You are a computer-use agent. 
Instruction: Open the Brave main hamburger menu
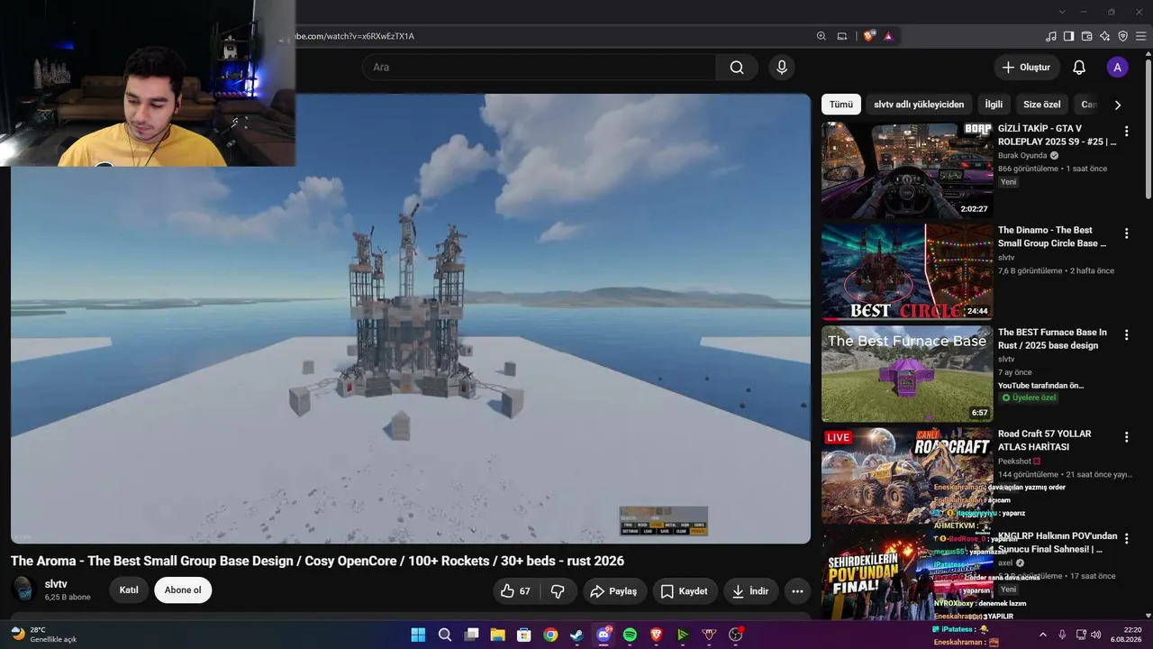[x=1141, y=36]
